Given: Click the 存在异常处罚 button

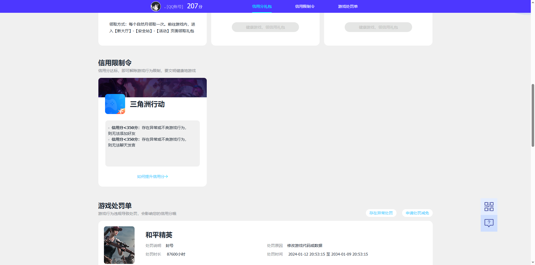Looking at the screenshot, I should click(x=381, y=213).
